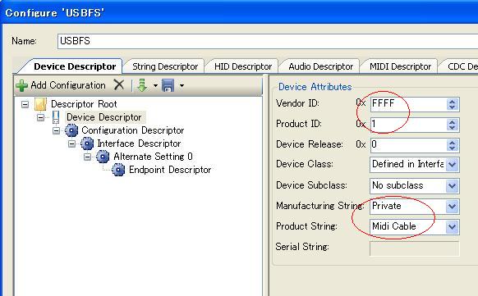478x296 pixels.
Task: Select Descriptor Root in the tree
Action: pyautogui.click(x=84, y=104)
